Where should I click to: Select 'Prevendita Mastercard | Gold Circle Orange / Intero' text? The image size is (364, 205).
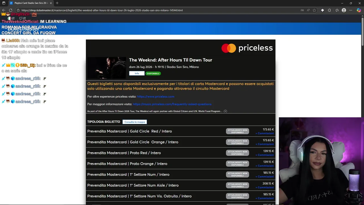coord(133,142)
